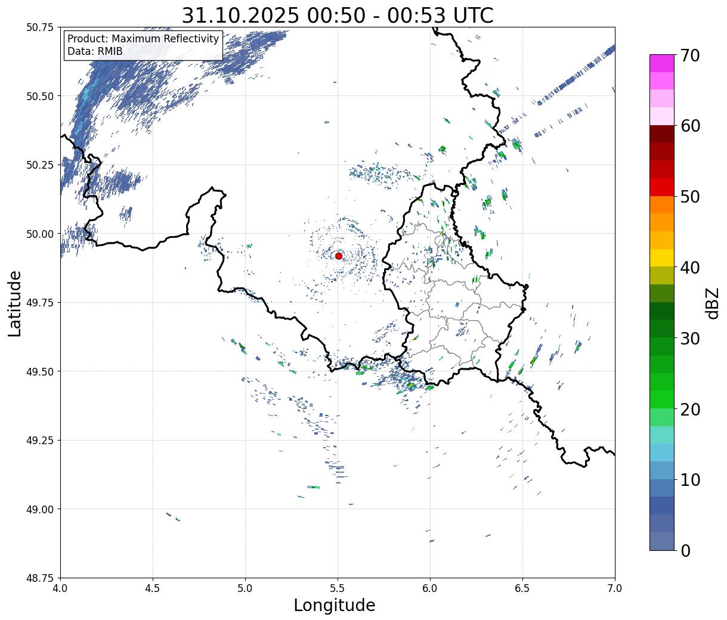Click the colorbar tick label '60'
Screen dimensions: 727x620
click(690, 126)
